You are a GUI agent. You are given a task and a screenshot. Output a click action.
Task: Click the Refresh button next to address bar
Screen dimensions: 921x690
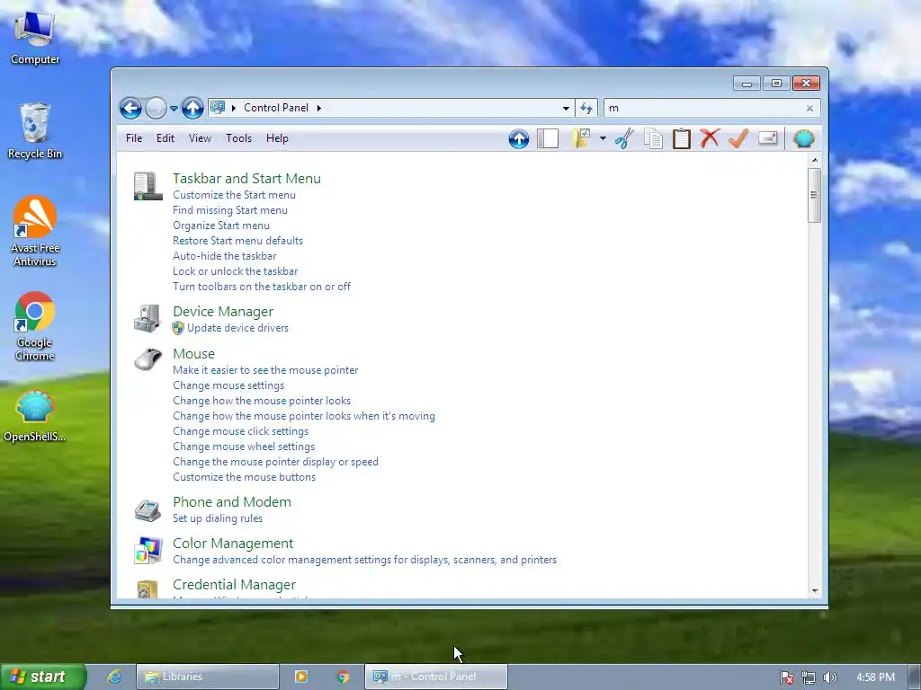pos(586,108)
